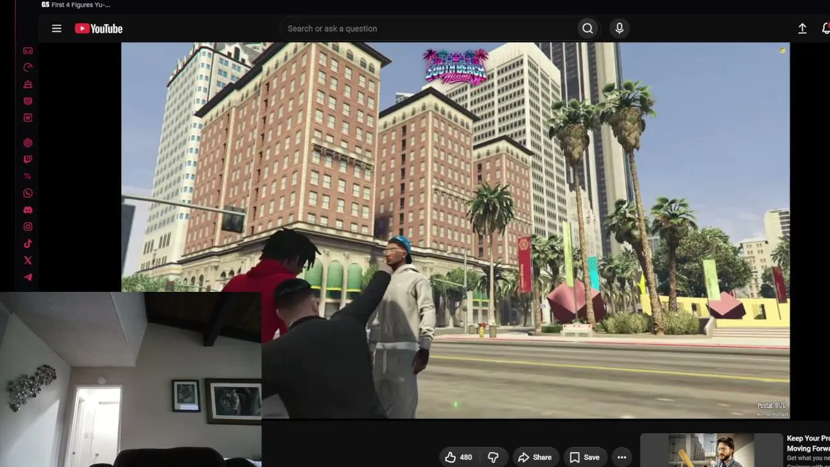Click the percent sign icon in sidebar
The width and height of the screenshot is (830, 467).
point(28,176)
